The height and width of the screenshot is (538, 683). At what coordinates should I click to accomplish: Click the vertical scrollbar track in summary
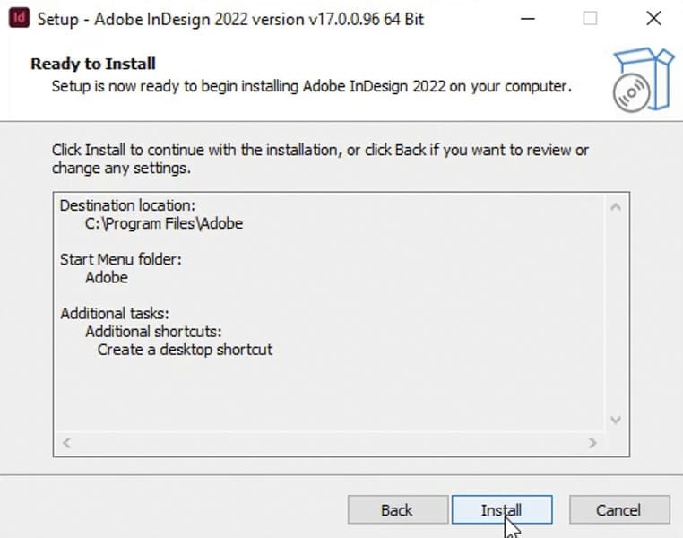pyautogui.click(x=616, y=314)
